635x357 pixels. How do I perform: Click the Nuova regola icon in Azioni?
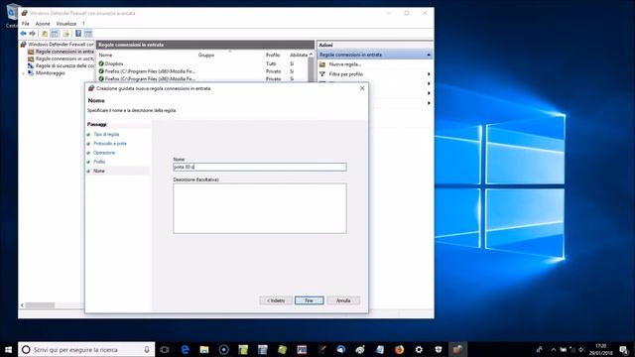[322, 64]
